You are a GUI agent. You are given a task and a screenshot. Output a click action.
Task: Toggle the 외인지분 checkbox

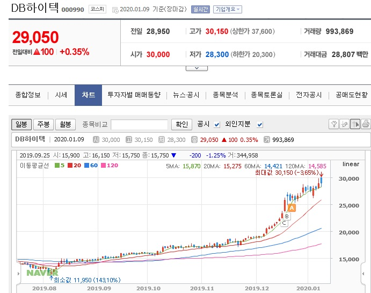(260, 124)
